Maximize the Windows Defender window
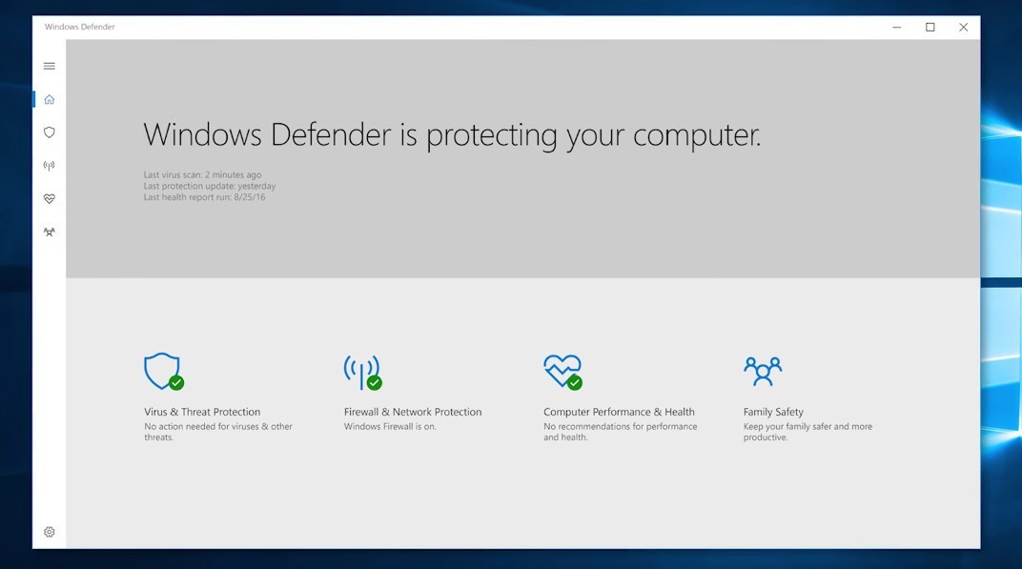This screenshot has height=569, width=1022. point(930,28)
